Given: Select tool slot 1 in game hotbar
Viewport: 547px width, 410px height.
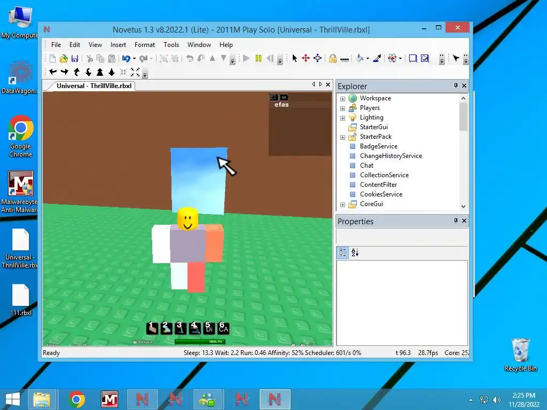Looking at the screenshot, I should 152,328.
